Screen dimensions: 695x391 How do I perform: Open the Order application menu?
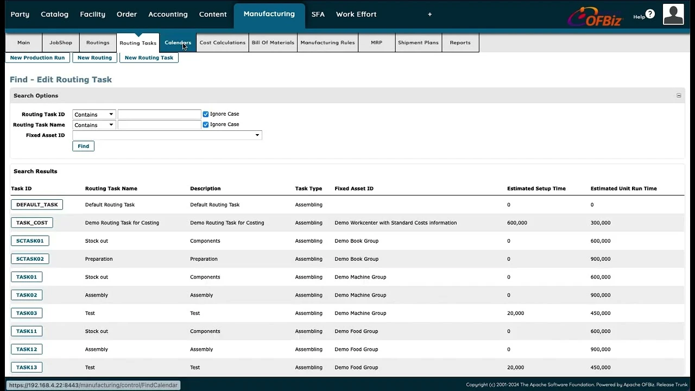pyautogui.click(x=127, y=14)
